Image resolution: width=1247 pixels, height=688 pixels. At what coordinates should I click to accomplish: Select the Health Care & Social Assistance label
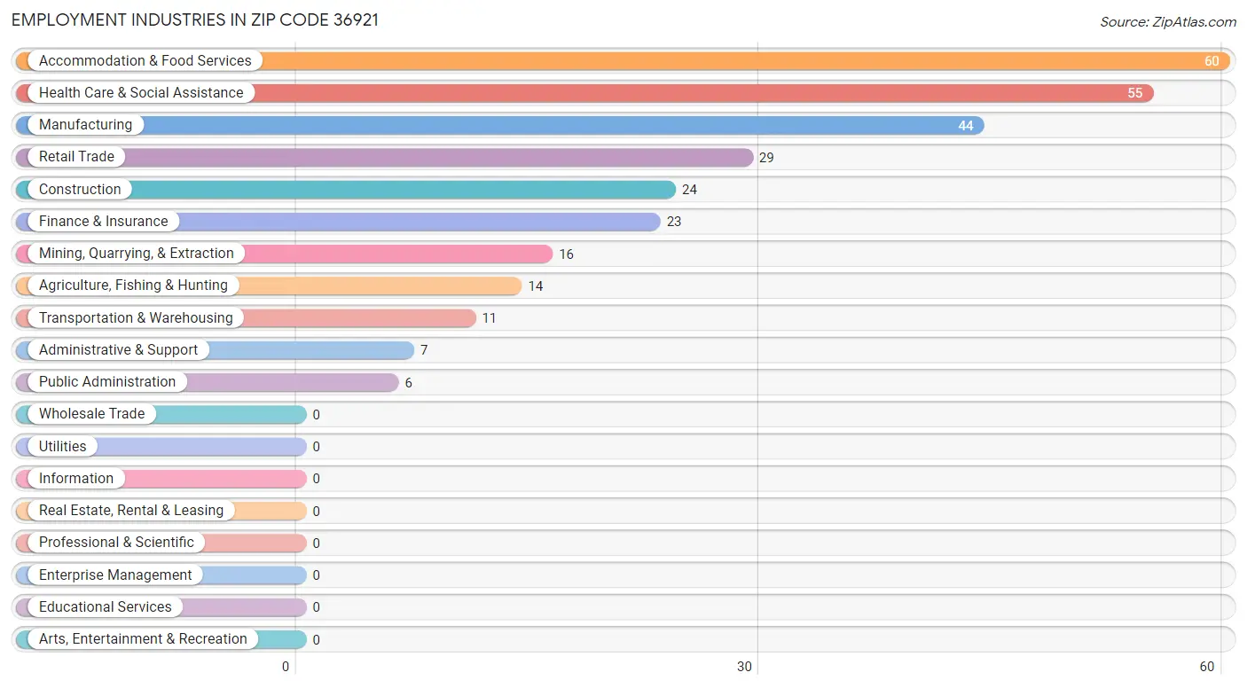tap(141, 92)
